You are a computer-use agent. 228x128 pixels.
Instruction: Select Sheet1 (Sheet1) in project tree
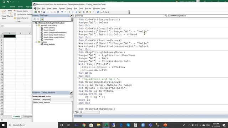(x=49, y=28)
